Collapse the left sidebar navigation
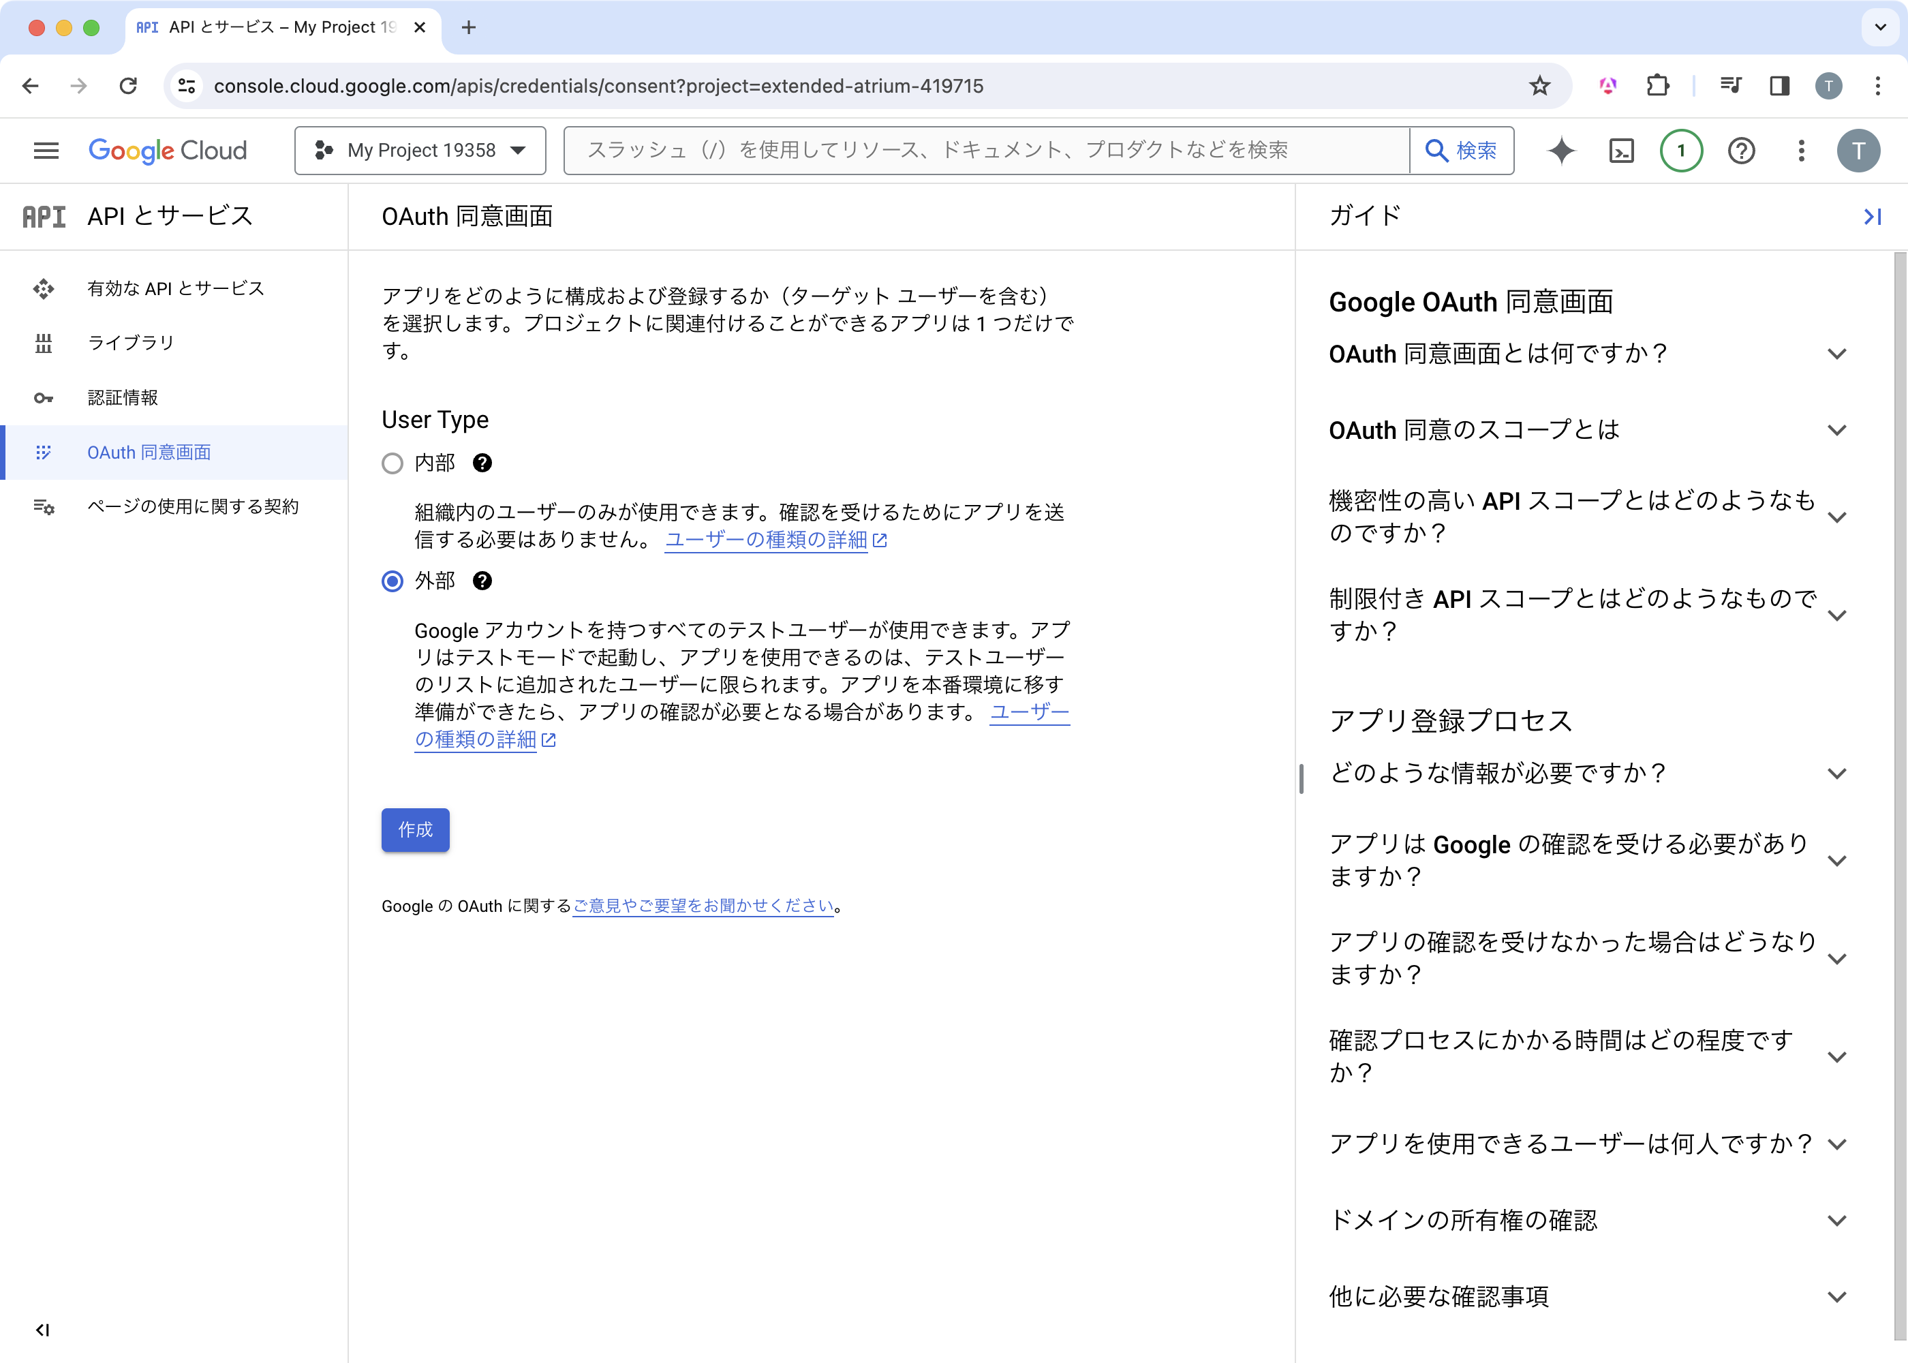Viewport: 1908px width, 1363px height. click(43, 1330)
